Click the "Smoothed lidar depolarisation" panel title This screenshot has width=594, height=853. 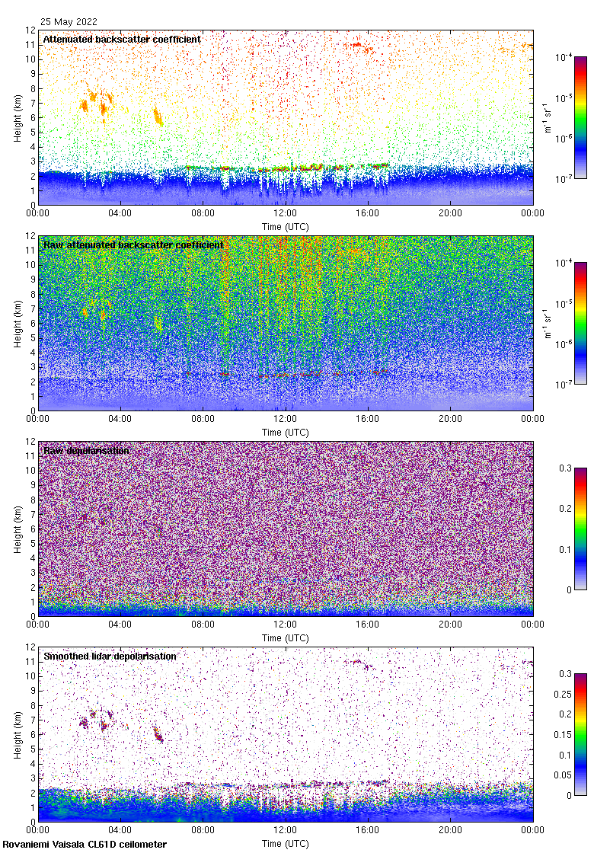pyautogui.click(x=110, y=656)
